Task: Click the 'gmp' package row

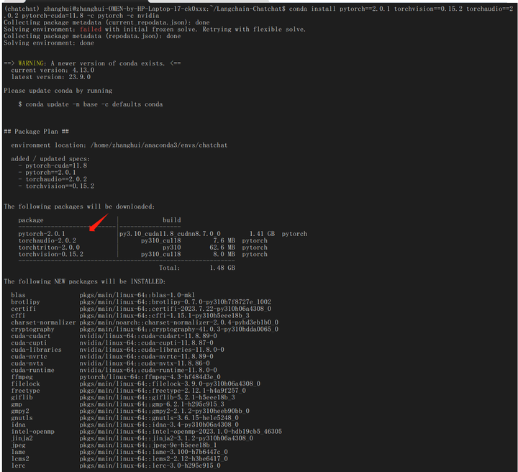Action: (x=117, y=404)
